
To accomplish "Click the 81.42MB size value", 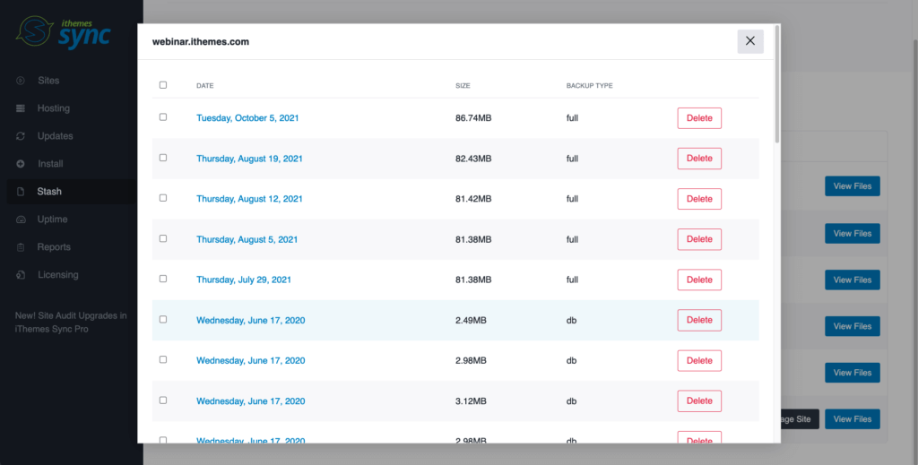I will pyautogui.click(x=473, y=199).
